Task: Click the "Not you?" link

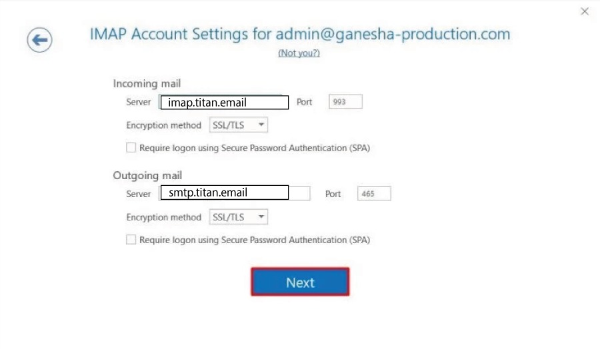Action: tap(299, 53)
